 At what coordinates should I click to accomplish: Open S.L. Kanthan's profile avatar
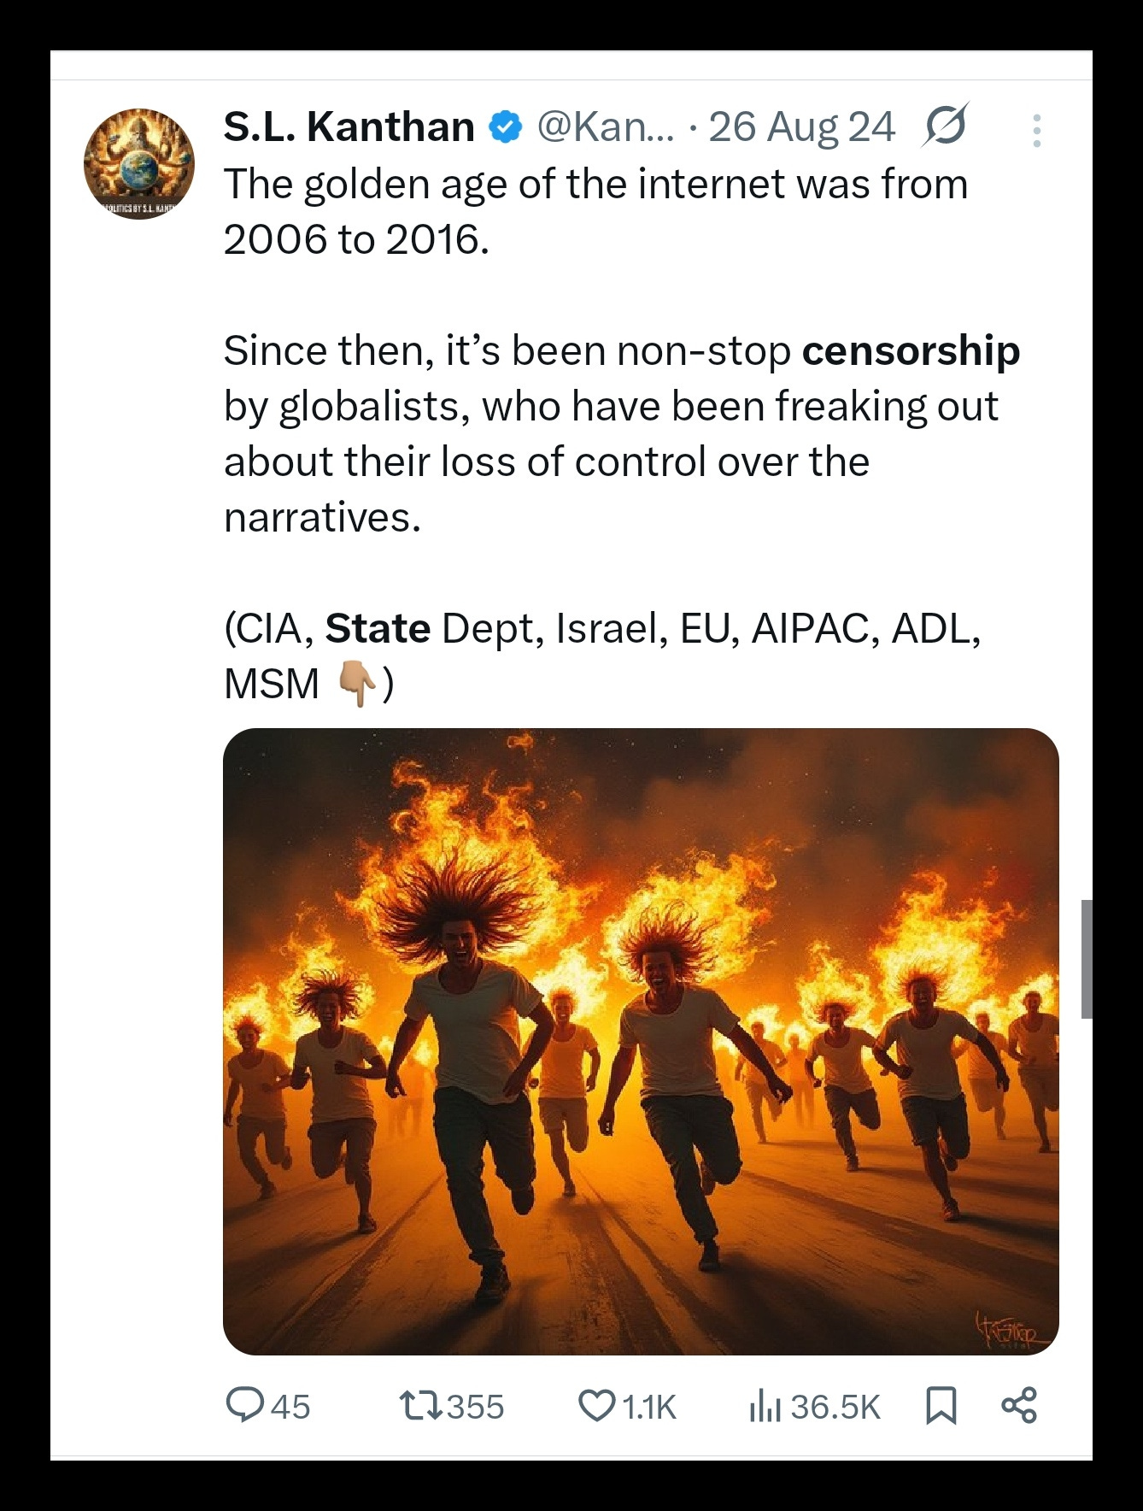coord(139,164)
